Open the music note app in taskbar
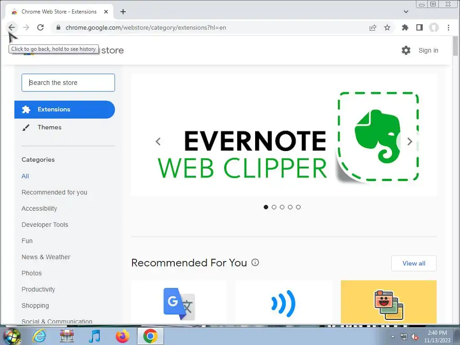460x345 pixels. pyautogui.click(x=94, y=336)
